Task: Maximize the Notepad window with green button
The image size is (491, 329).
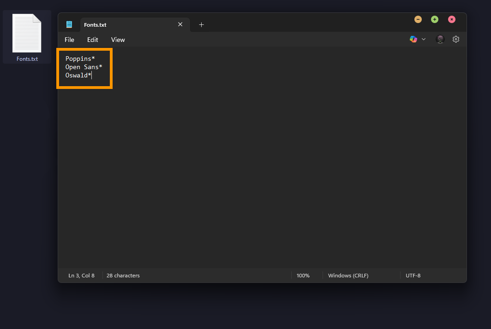Action: 435,19
